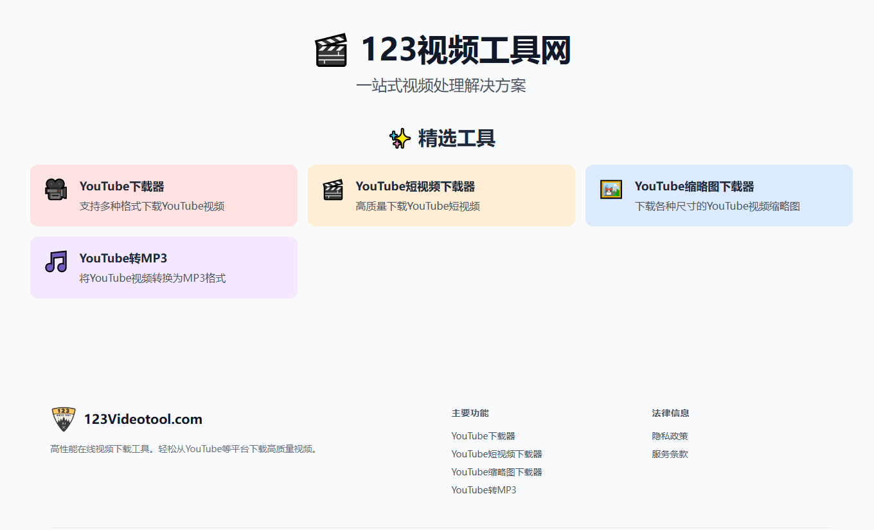Open the YouTube缩略图下载器 footer link
The image size is (874, 530).
496,471
